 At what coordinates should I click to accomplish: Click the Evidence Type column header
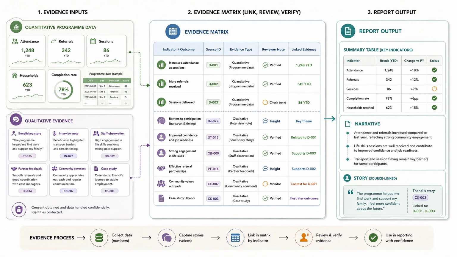[241, 49]
